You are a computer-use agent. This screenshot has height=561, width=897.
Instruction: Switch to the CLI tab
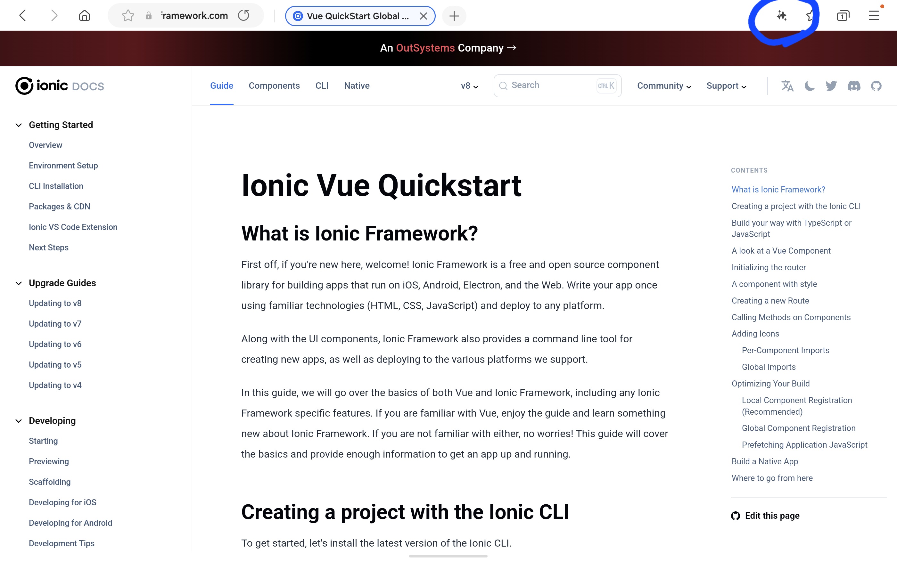click(322, 86)
